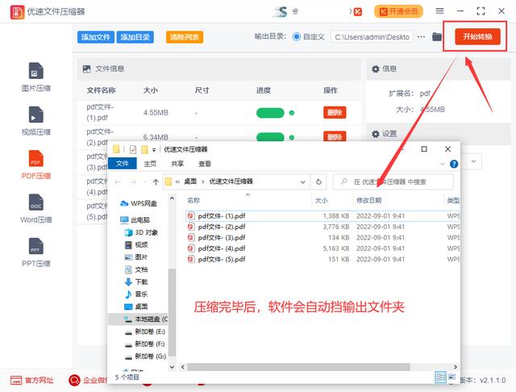Click the 开通会员 membership button

tap(398, 11)
